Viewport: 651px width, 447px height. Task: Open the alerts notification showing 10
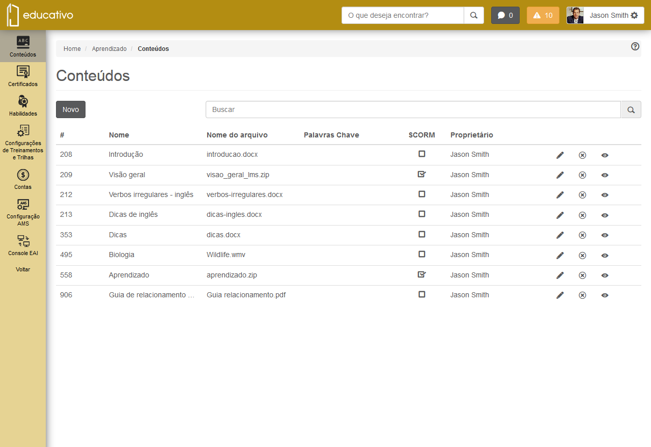[543, 15]
